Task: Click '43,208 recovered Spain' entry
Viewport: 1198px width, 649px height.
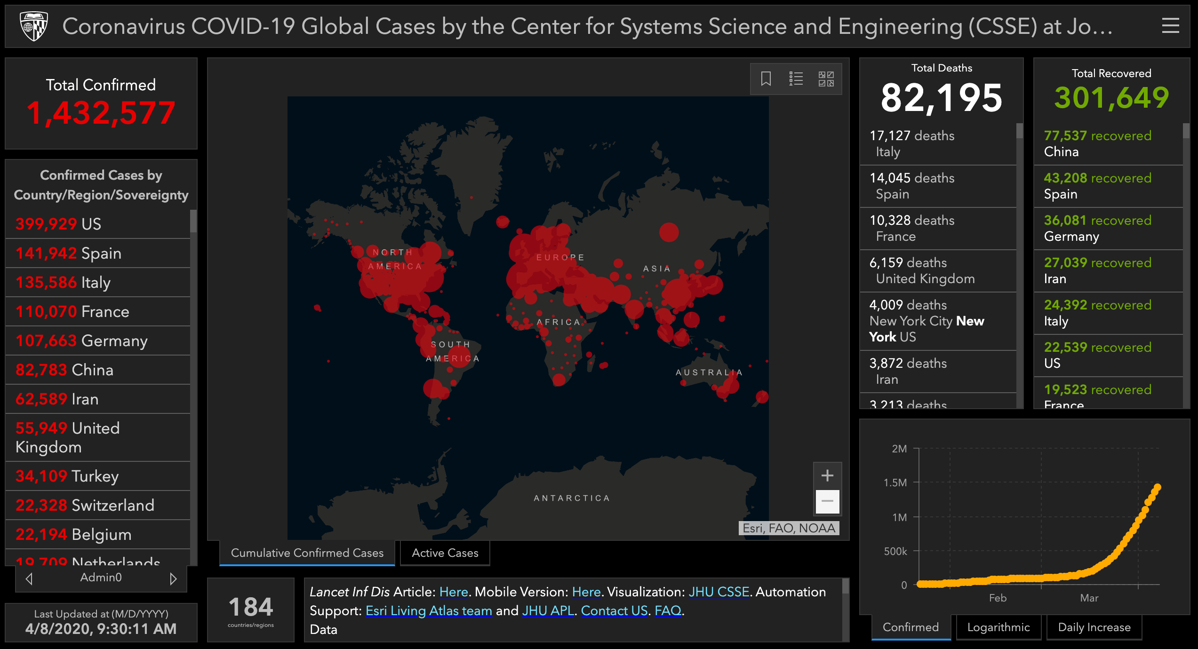Action: [x=1109, y=186]
